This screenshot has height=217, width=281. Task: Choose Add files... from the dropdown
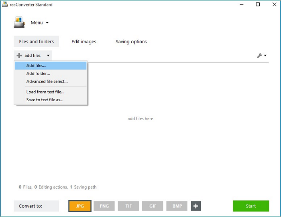(x=51, y=66)
